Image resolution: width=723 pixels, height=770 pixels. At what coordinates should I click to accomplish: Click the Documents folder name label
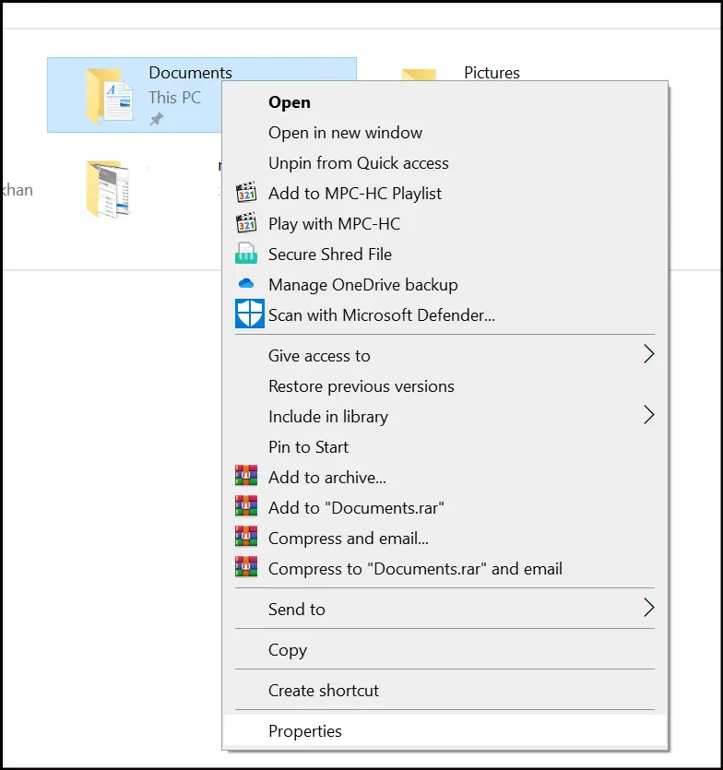(190, 73)
